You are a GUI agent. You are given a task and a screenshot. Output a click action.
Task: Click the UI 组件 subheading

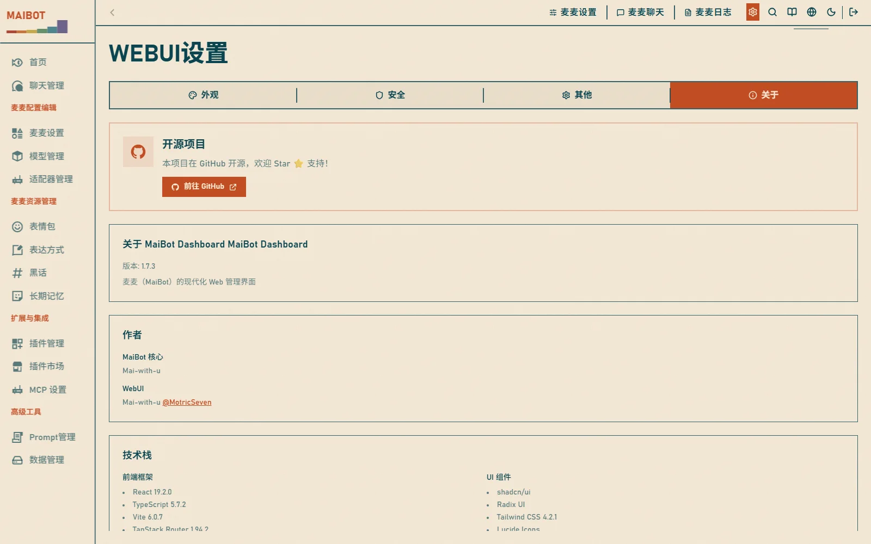(x=499, y=477)
